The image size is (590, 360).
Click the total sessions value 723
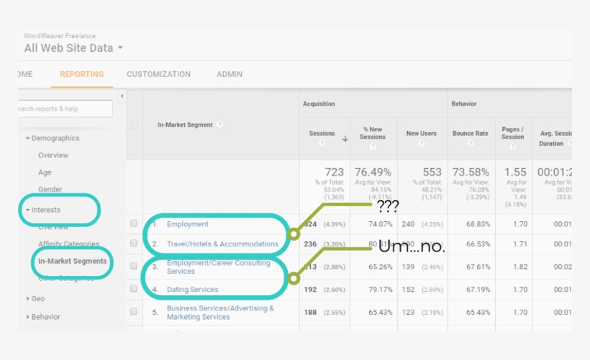[x=334, y=172]
